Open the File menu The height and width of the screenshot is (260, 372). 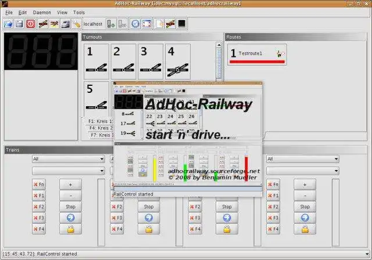[x=9, y=13]
